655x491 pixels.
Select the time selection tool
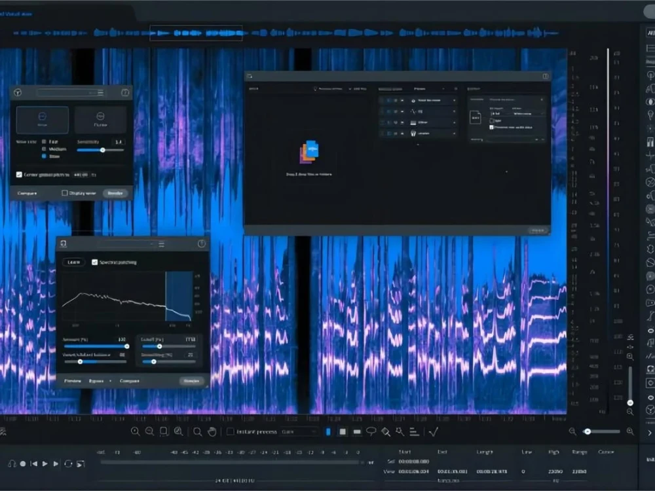tap(328, 431)
